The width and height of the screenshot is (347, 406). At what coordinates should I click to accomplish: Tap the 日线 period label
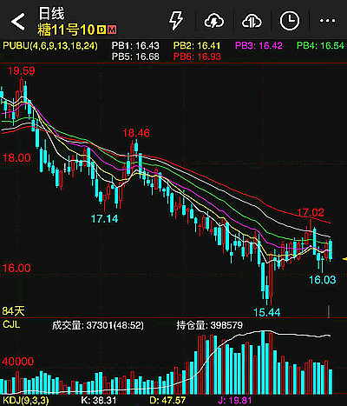point(51,14)
